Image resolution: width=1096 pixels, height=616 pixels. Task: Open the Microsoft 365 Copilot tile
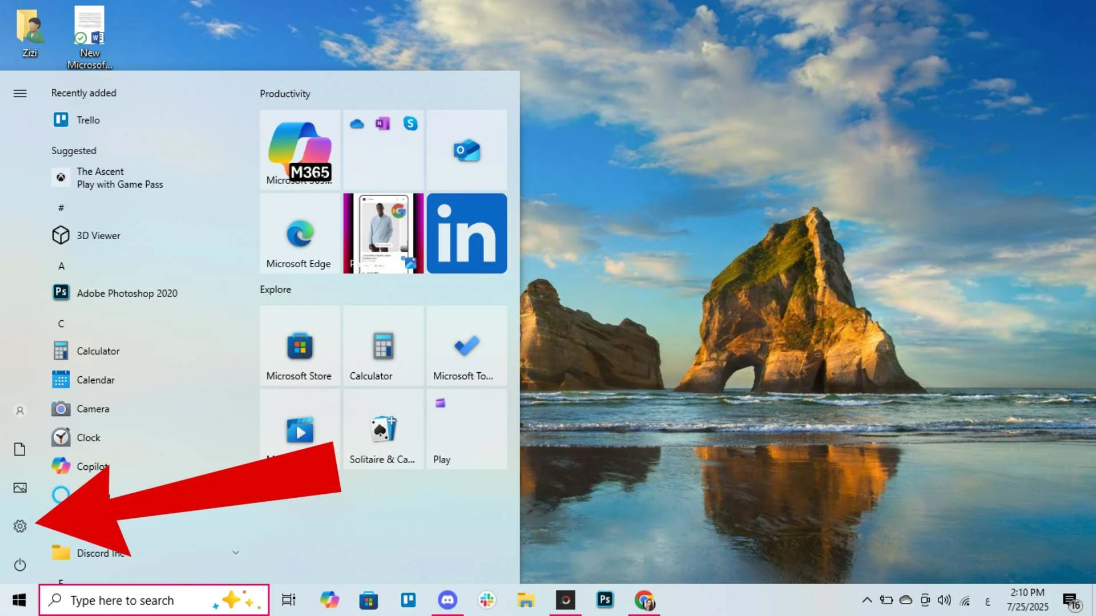[x=300, y=150]
